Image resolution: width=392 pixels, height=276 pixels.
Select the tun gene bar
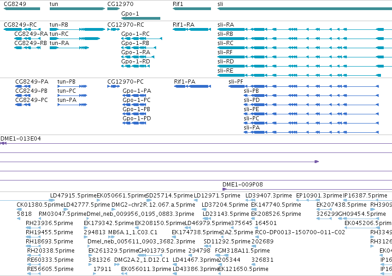(x=77, y=9)
